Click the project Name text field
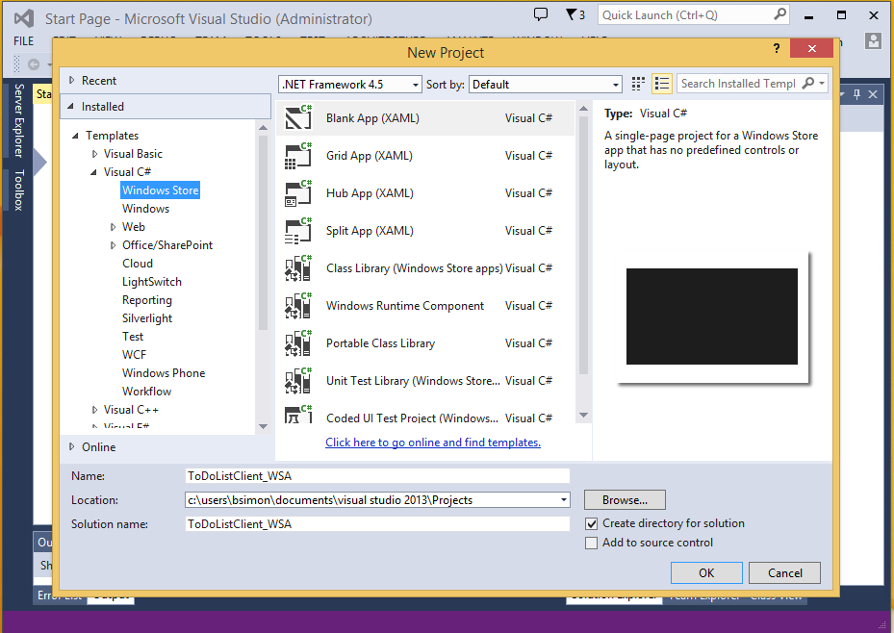 coord(377,475)
